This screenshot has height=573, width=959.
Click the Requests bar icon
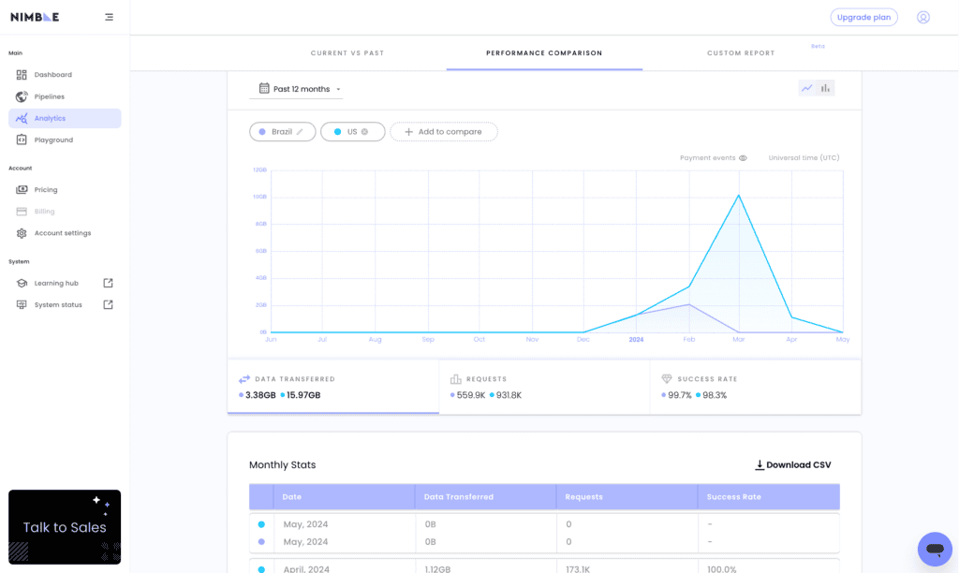click(456, 379)
